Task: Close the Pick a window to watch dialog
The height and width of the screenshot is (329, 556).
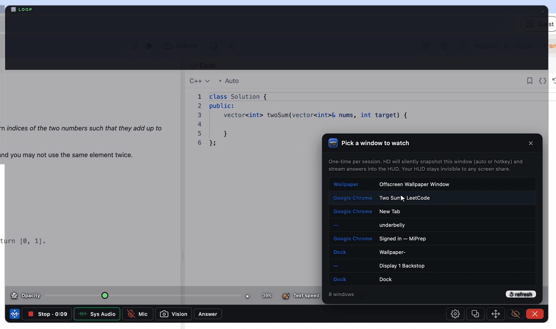Action: (531, 143)
